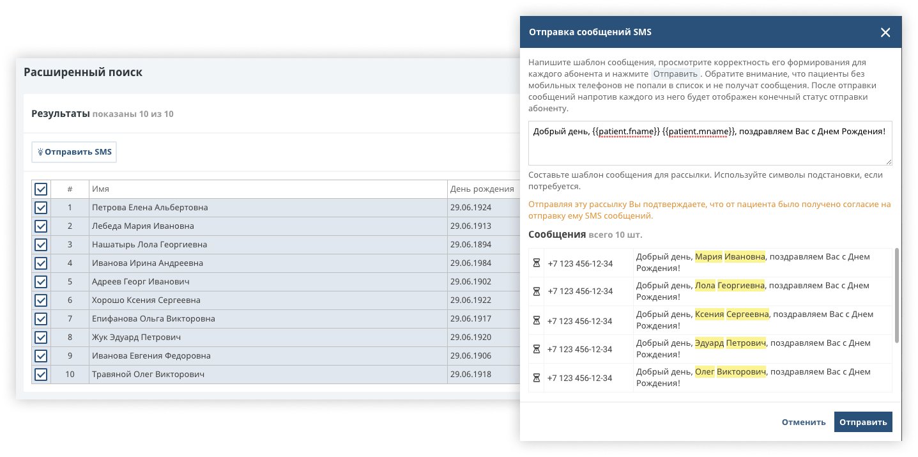The height and width of the screenshot is (457, 918).
Task: Click the status icon beside Эдуард Петрович's message
Action: [536, 349]
